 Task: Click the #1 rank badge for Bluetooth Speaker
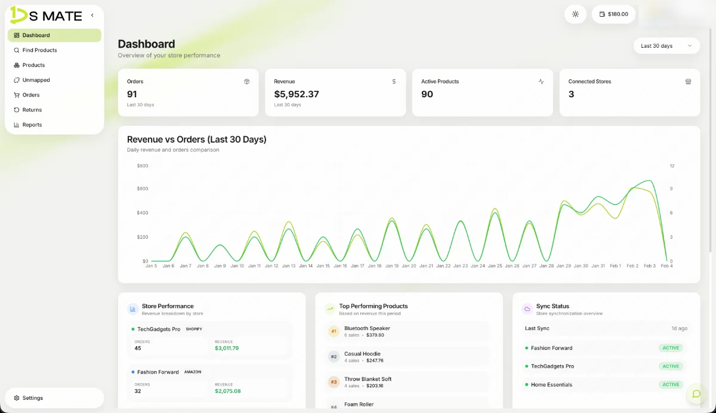tap(334, 331)
